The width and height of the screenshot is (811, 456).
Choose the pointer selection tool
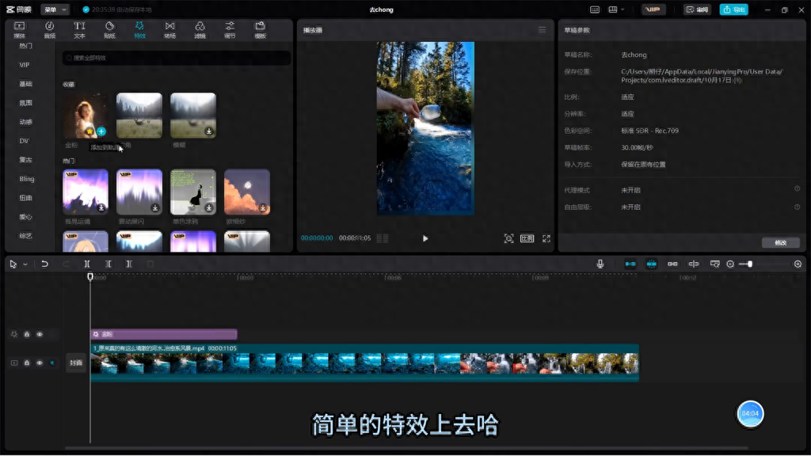click(x=13, y=264)
